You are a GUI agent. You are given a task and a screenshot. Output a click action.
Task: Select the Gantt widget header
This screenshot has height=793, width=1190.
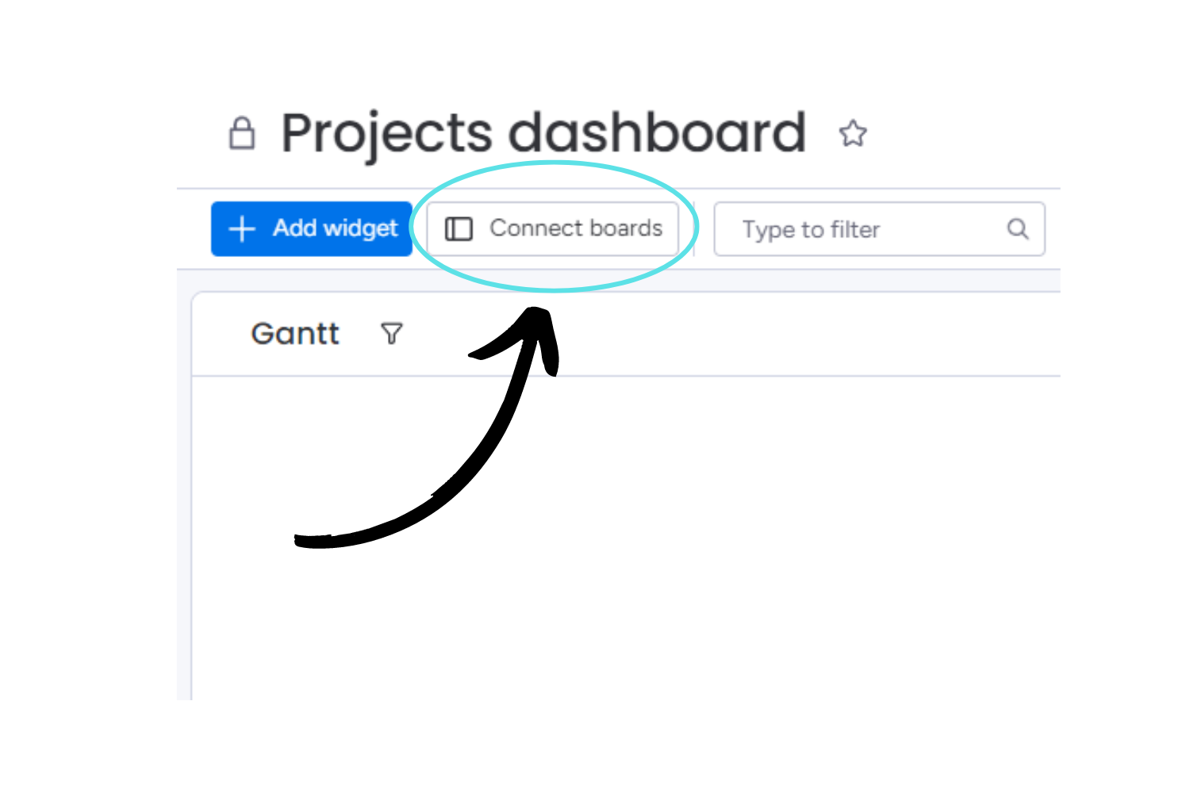(x=294, y=333)
